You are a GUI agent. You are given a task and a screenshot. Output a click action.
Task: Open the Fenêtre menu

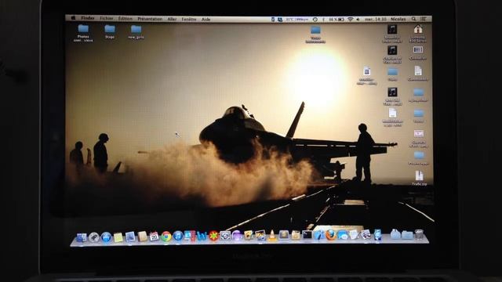pyautogui.click(x=189, y=19)
